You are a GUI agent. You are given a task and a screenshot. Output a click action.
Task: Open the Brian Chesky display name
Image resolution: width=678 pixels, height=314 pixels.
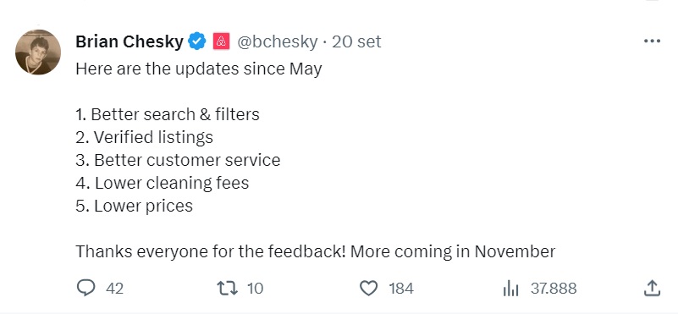pyautogui.click(x=130, y=41)
